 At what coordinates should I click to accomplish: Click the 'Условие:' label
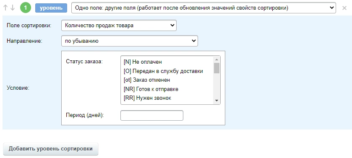point(18,88)
